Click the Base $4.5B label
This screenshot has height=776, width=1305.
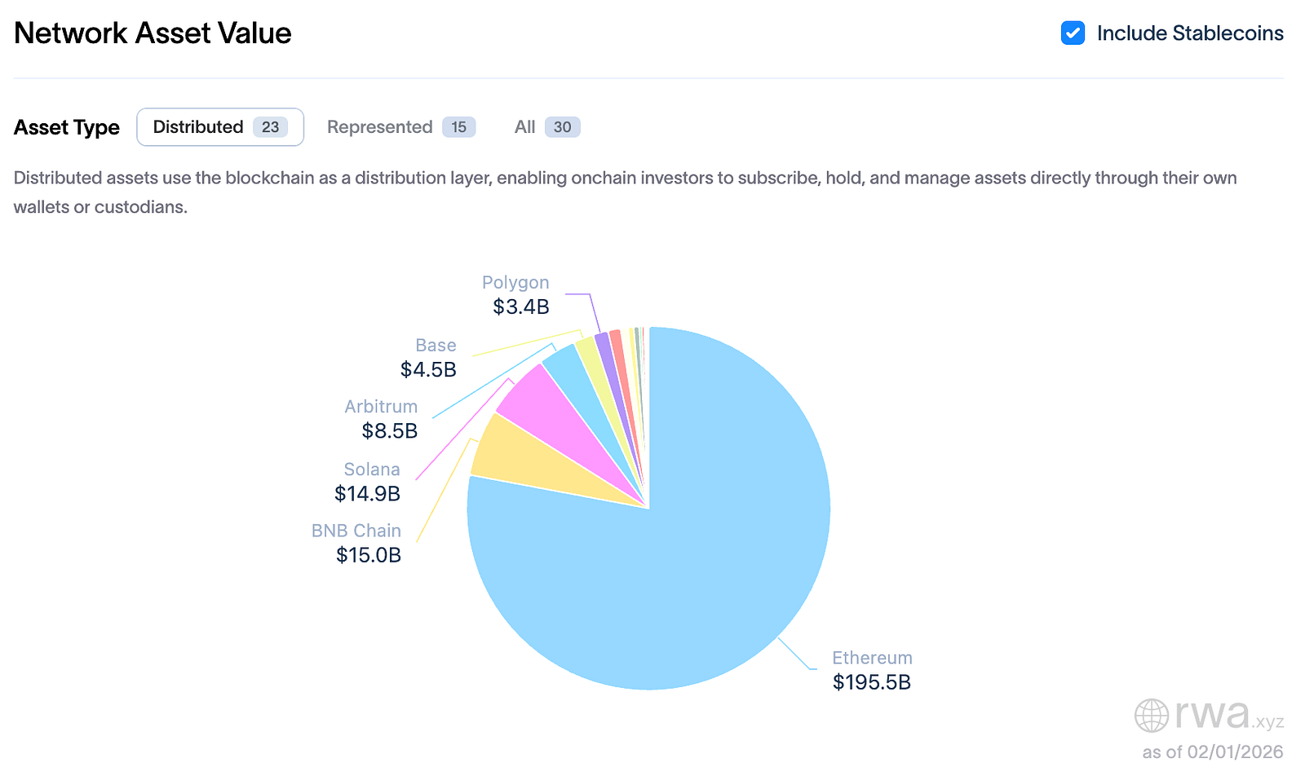[x=430, y=358]
